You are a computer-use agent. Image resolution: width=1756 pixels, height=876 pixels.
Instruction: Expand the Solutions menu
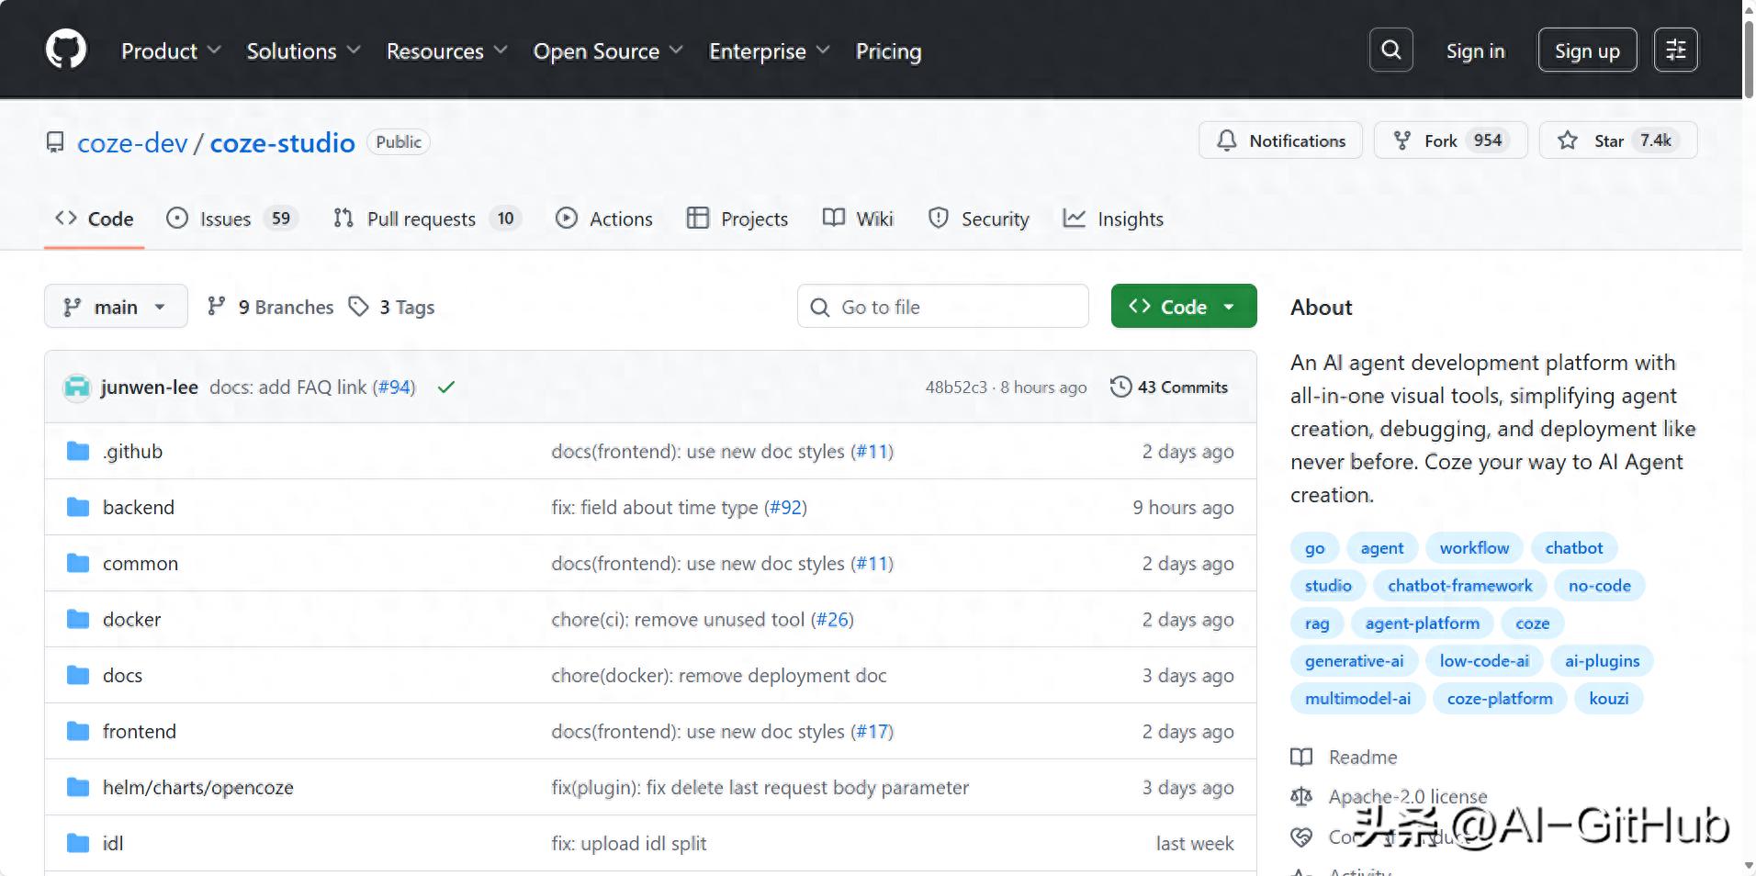[303, 51]
